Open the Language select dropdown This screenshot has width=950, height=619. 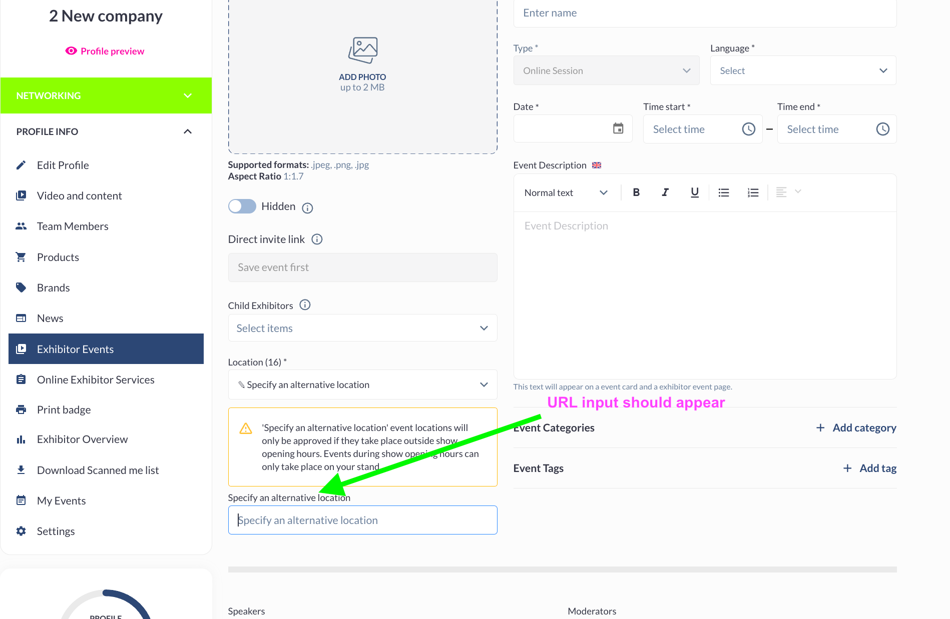click(x=803, y=70)
